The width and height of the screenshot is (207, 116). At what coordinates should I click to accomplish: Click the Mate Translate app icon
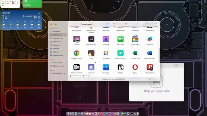point(120,53)
